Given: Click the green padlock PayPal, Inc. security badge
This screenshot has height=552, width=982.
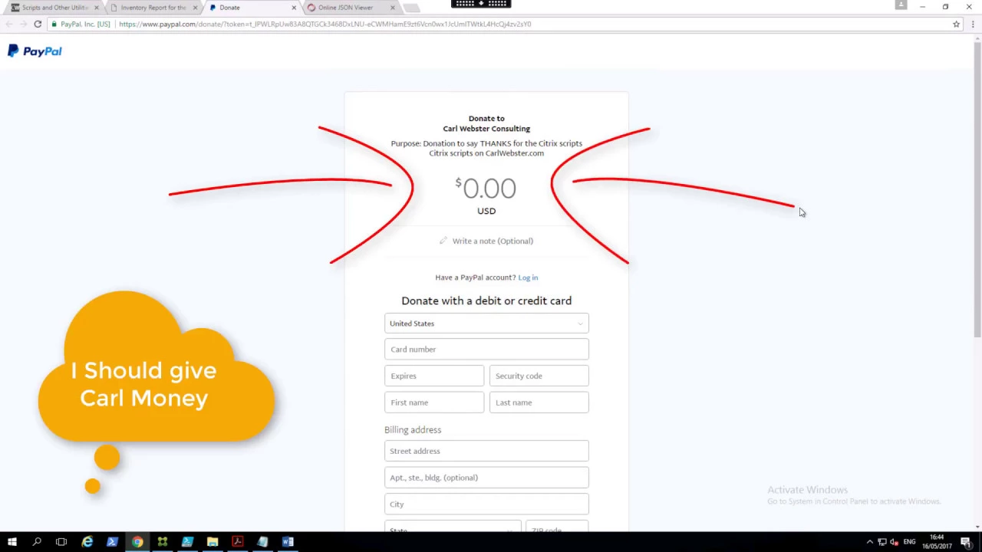Looking at the screenshot, I should point(81,24).
